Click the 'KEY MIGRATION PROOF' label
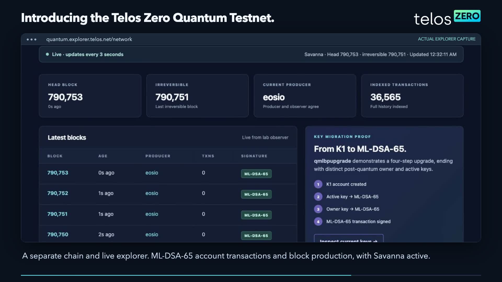 coord(342,137)
